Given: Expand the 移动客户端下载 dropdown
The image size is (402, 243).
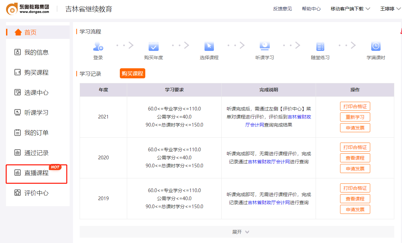Looking at the screenshot, I should pos(350,9).
